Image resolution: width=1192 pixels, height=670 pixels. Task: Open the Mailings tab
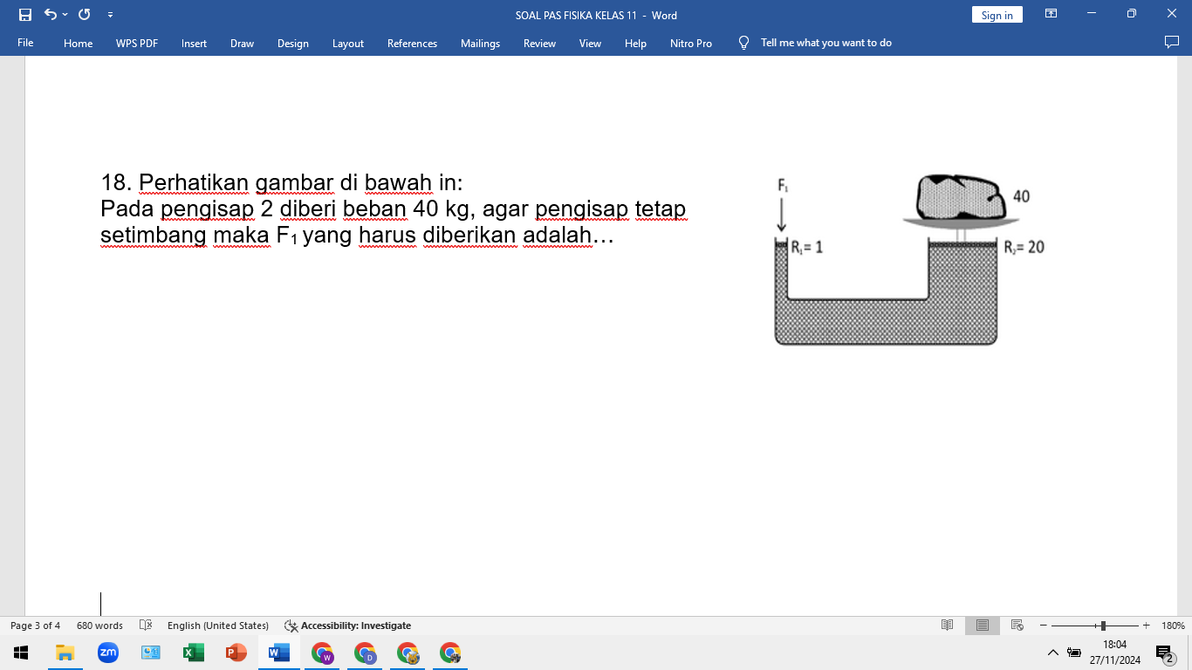pos(480,43)
